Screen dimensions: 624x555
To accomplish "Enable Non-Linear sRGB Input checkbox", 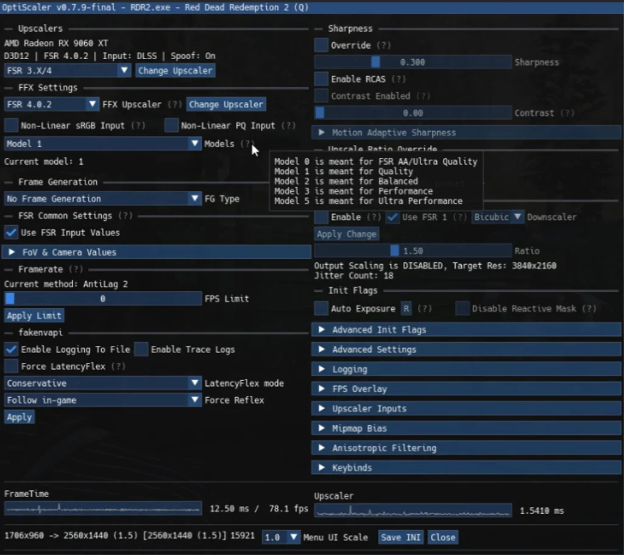I will pyautogui.click(x=11, y=126).
